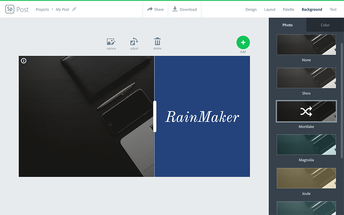Screen dimensions: 344x215
Task: Select the Color background tab
Action: tap(325, 25)
